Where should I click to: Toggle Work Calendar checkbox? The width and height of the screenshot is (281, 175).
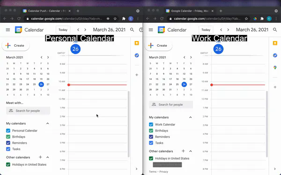pyautogui.click(x=151, y=125)
